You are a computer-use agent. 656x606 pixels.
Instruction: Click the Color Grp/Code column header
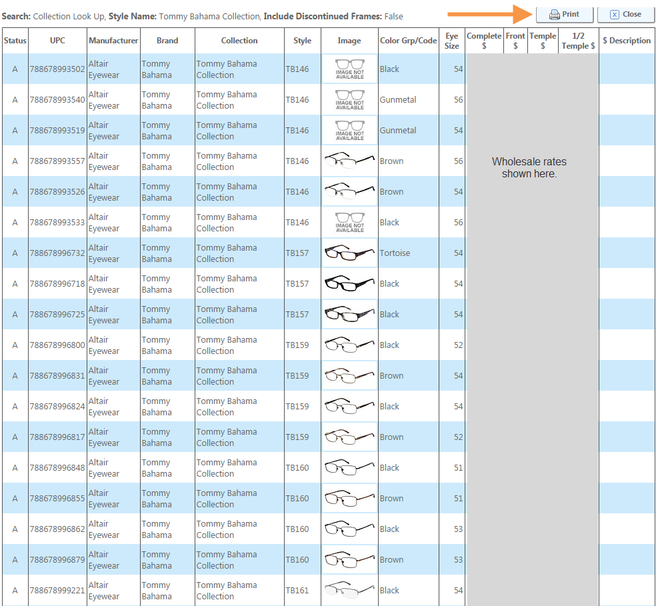408,41
